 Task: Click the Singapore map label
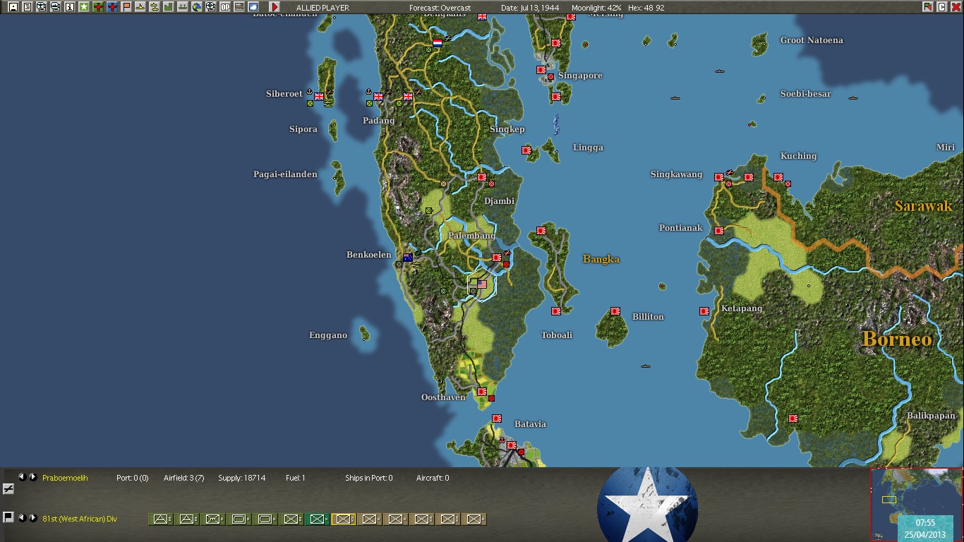click(x=580, y=76)
